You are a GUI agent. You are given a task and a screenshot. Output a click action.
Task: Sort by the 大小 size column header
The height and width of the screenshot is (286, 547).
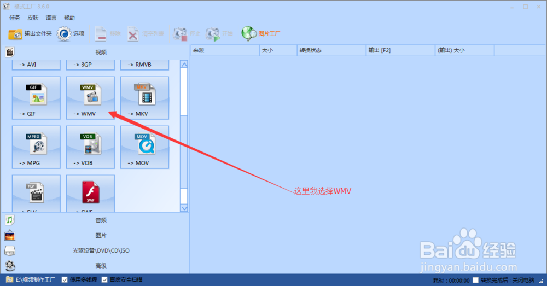click(x=278, y=50)
